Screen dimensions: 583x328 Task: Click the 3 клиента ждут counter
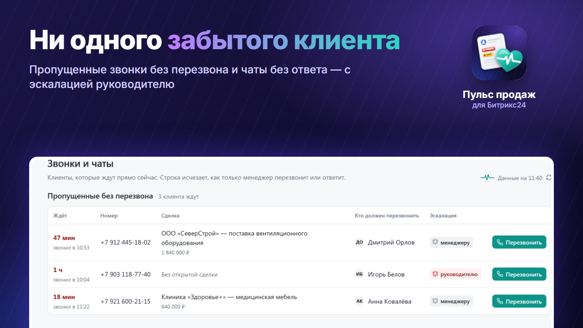click(x=179, y=197)
